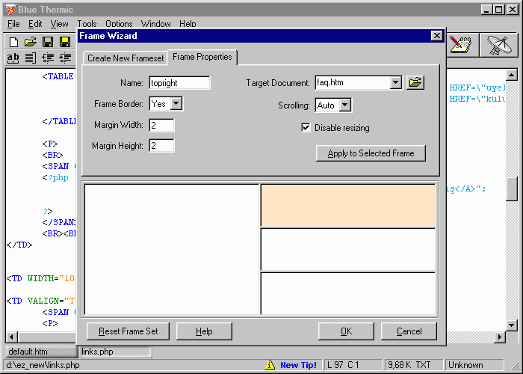
Task: Close the Frame Wizard dialog
Action: tap(436, 35)
